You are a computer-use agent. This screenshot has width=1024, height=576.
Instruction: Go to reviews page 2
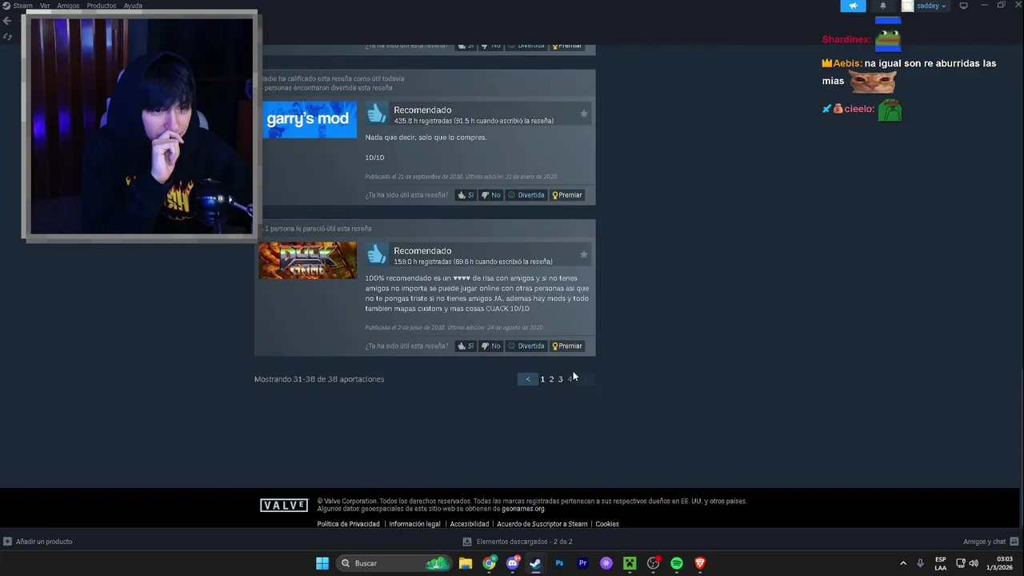pos(551,379)
